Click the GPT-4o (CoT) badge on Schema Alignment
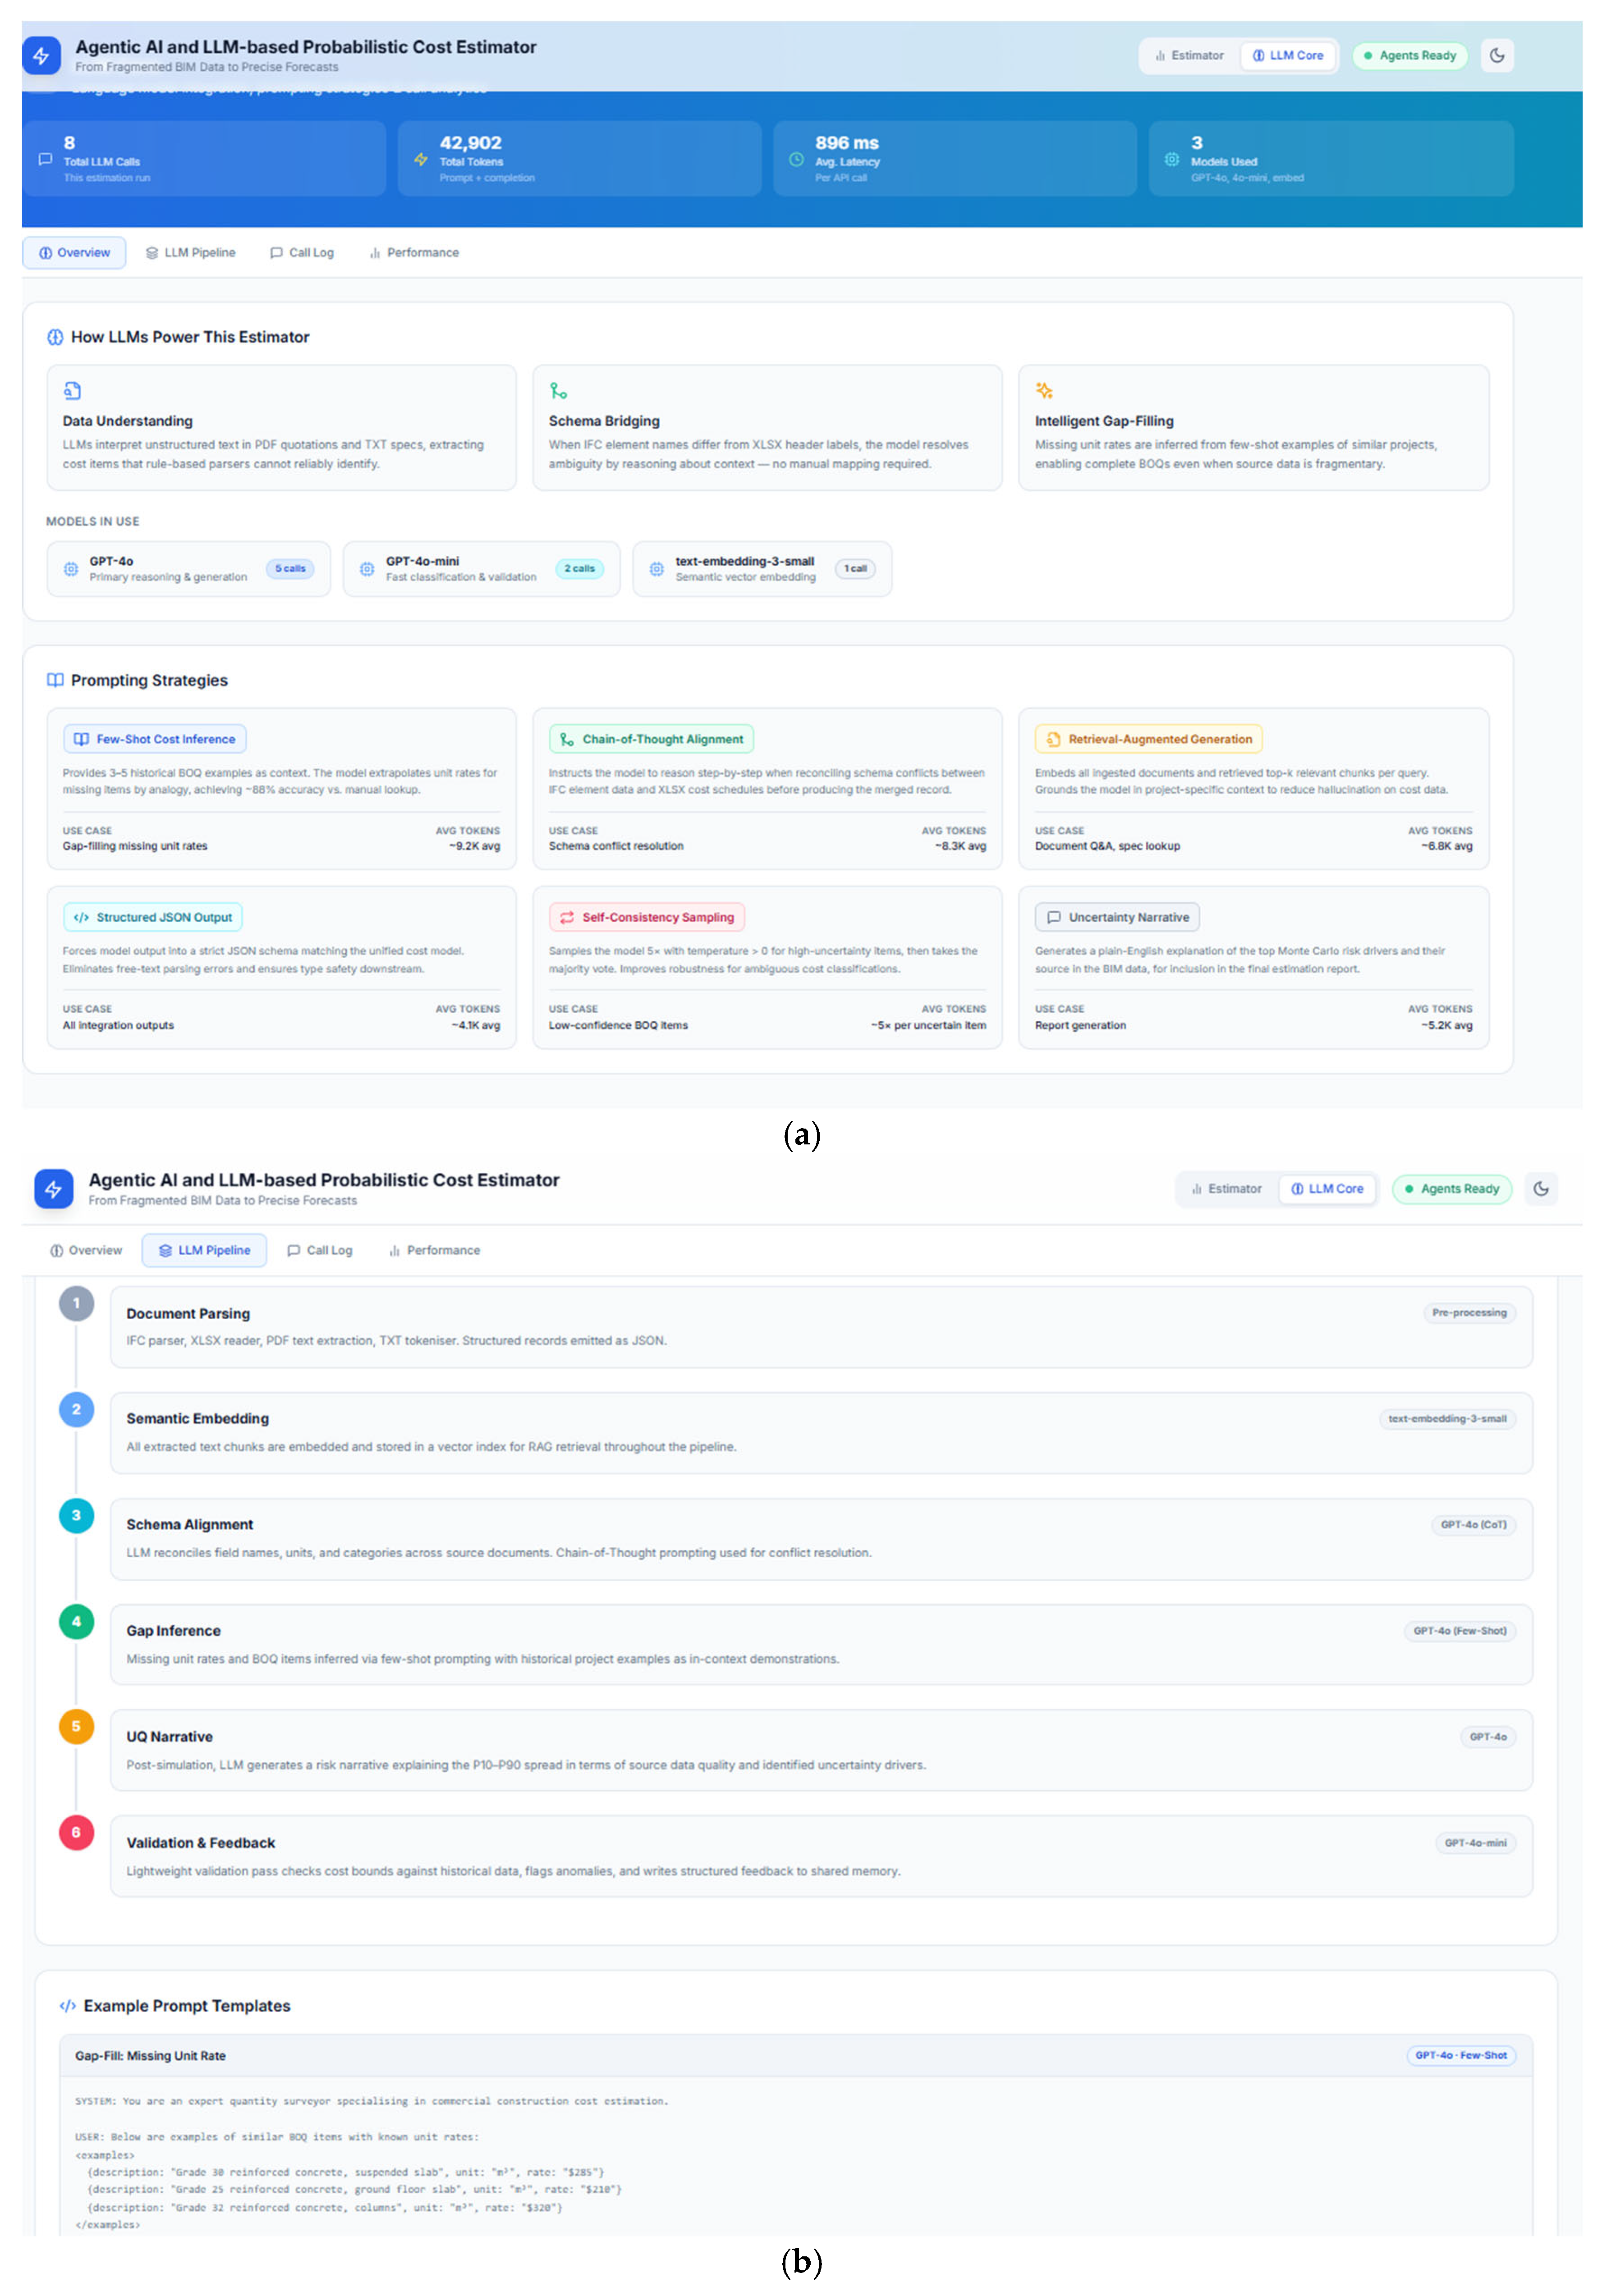The width and height of the screenshot is (1602, 2296). (1473, 1526)
